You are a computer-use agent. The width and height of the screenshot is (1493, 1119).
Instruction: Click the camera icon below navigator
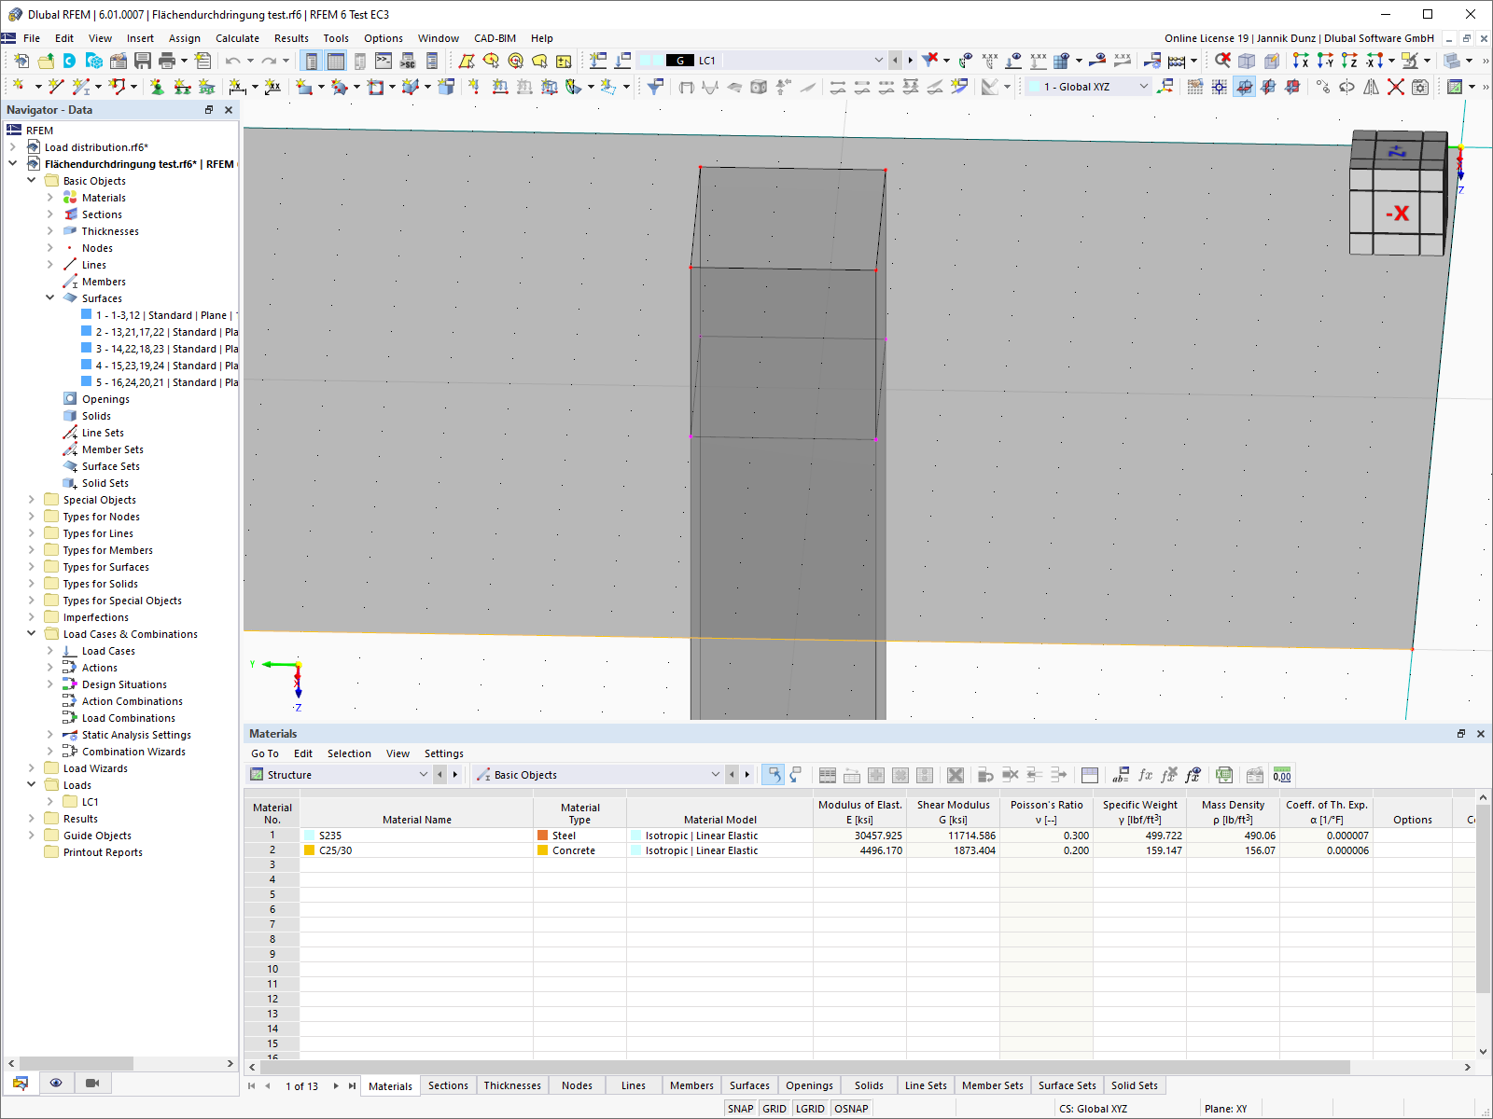[91, 1083]
